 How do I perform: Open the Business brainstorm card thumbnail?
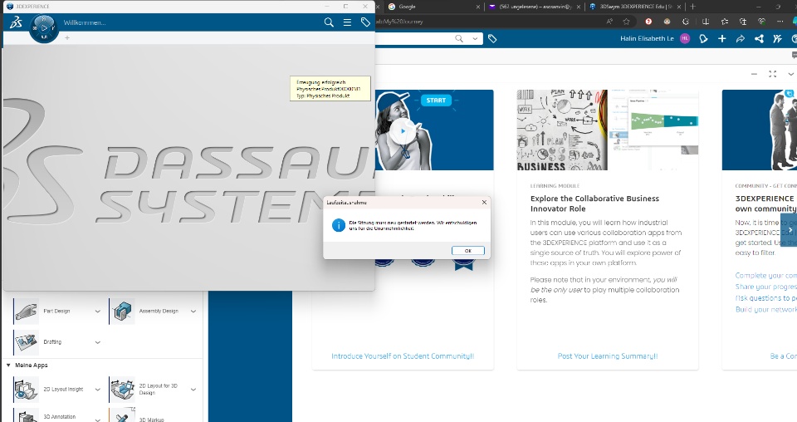pos(608,130)
